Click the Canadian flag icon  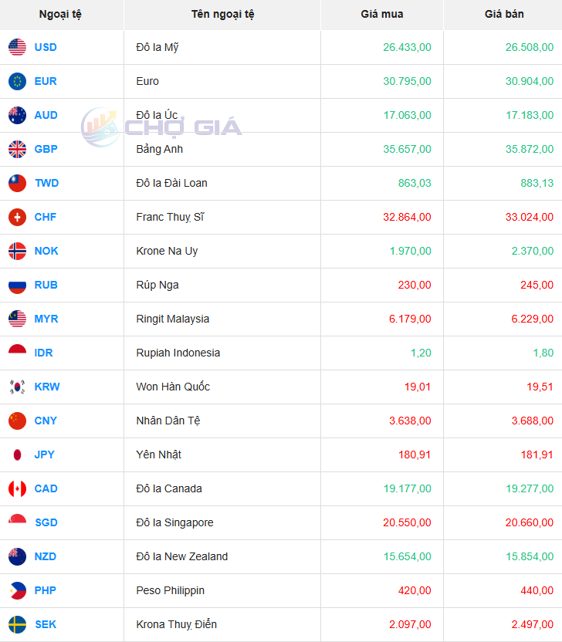(x=17, y=488)
